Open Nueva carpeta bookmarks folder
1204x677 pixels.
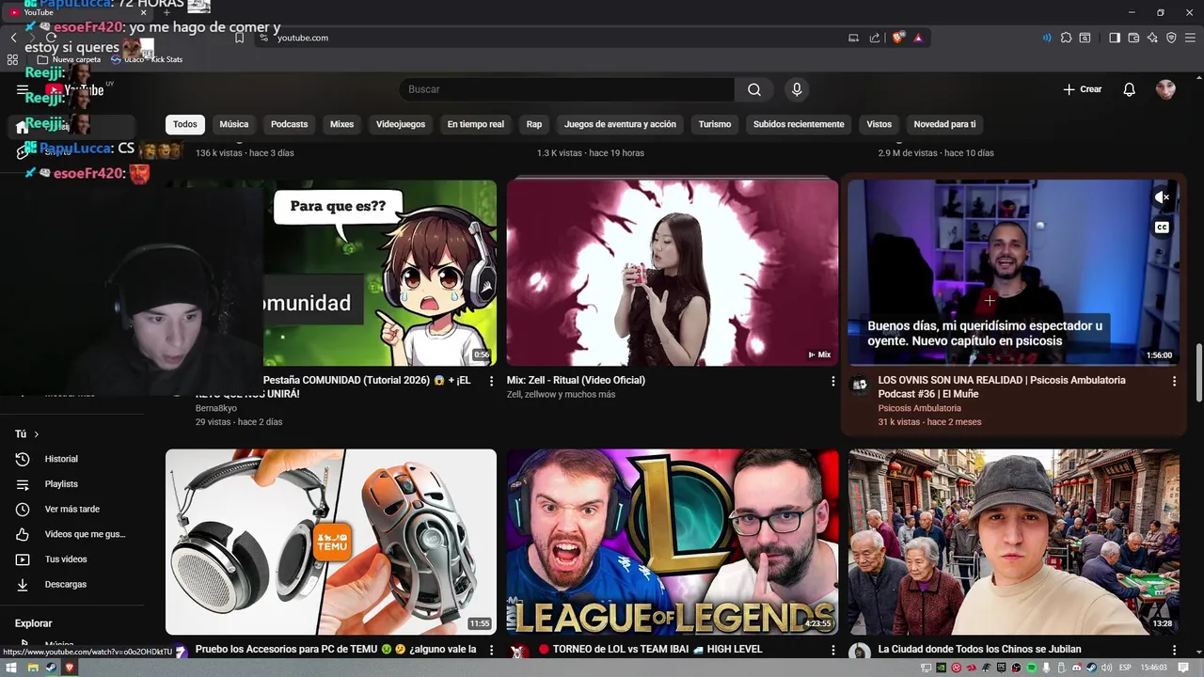[70, 59]
